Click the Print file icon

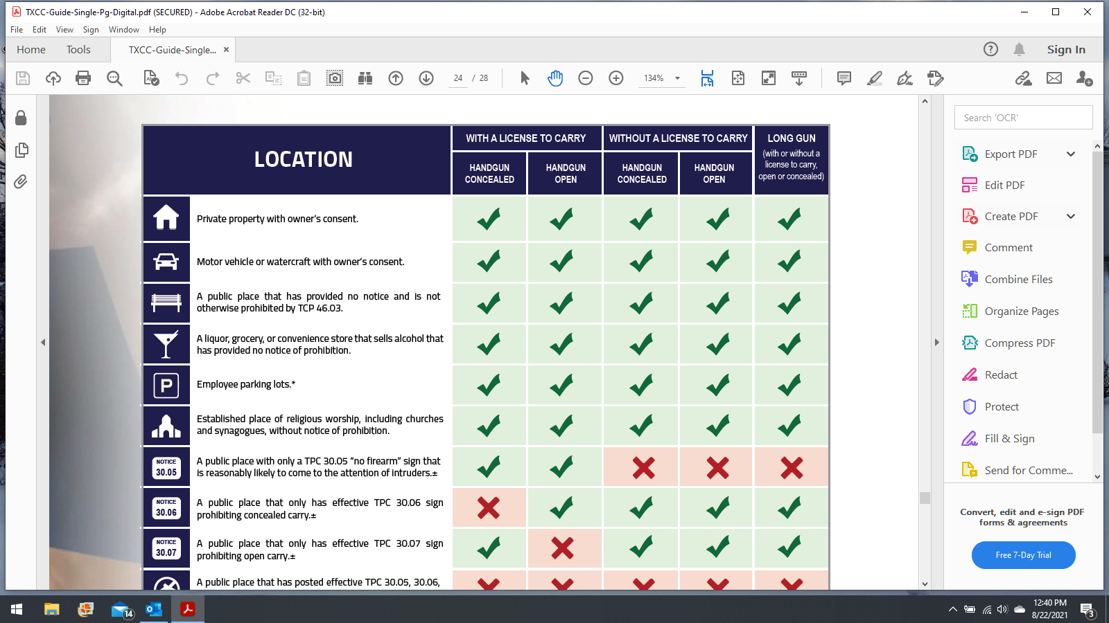click(x=83, y=78)
